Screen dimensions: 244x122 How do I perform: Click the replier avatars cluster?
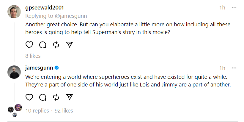[x=15, y=110]
